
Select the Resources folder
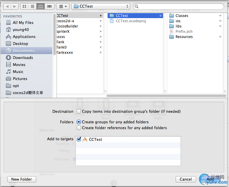point(196,37)
